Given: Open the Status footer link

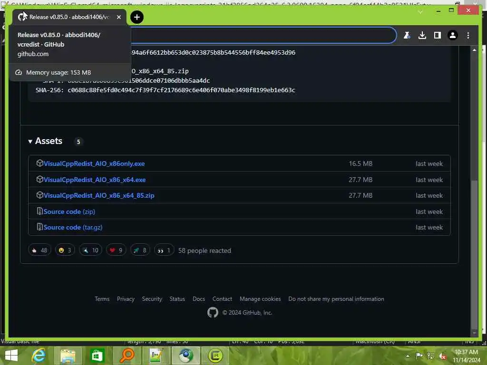Looking at the screenshot, I should point(177,299).
